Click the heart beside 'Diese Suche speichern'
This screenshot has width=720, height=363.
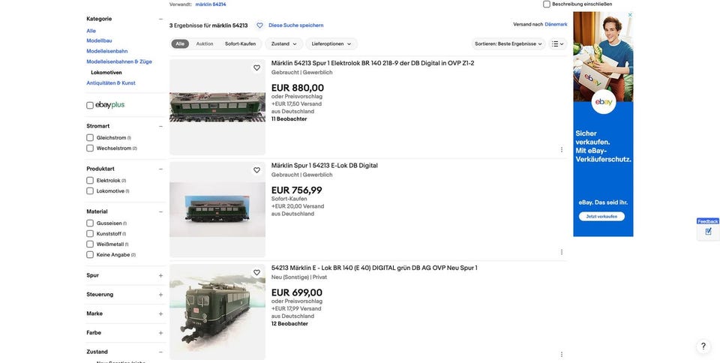click(260, 25)
